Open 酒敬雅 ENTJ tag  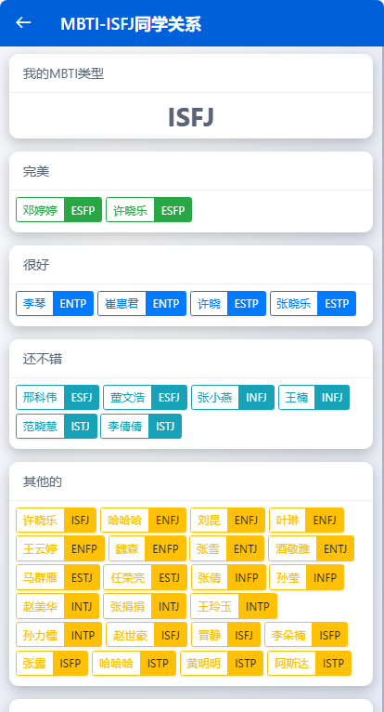coord(311,548)
